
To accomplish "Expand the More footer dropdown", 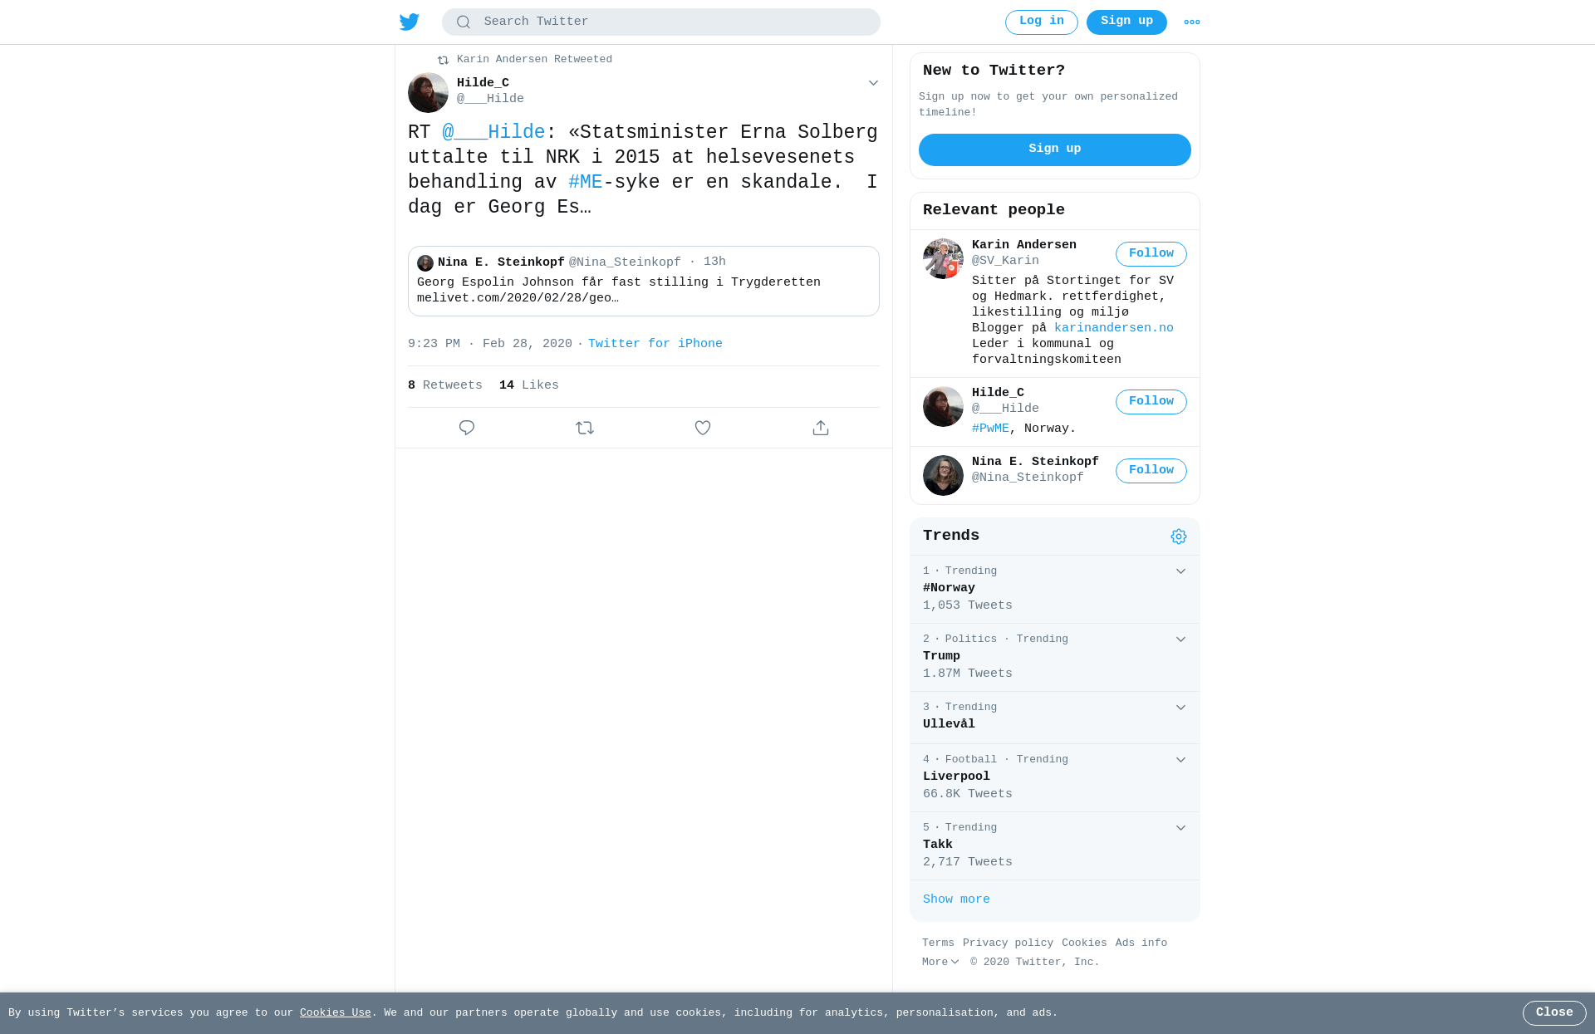I will (x=940, y=962).
